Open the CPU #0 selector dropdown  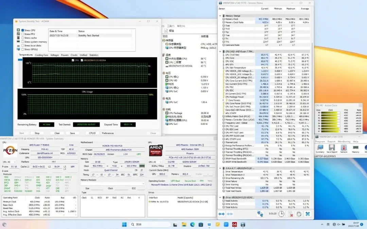pos(10,162)
